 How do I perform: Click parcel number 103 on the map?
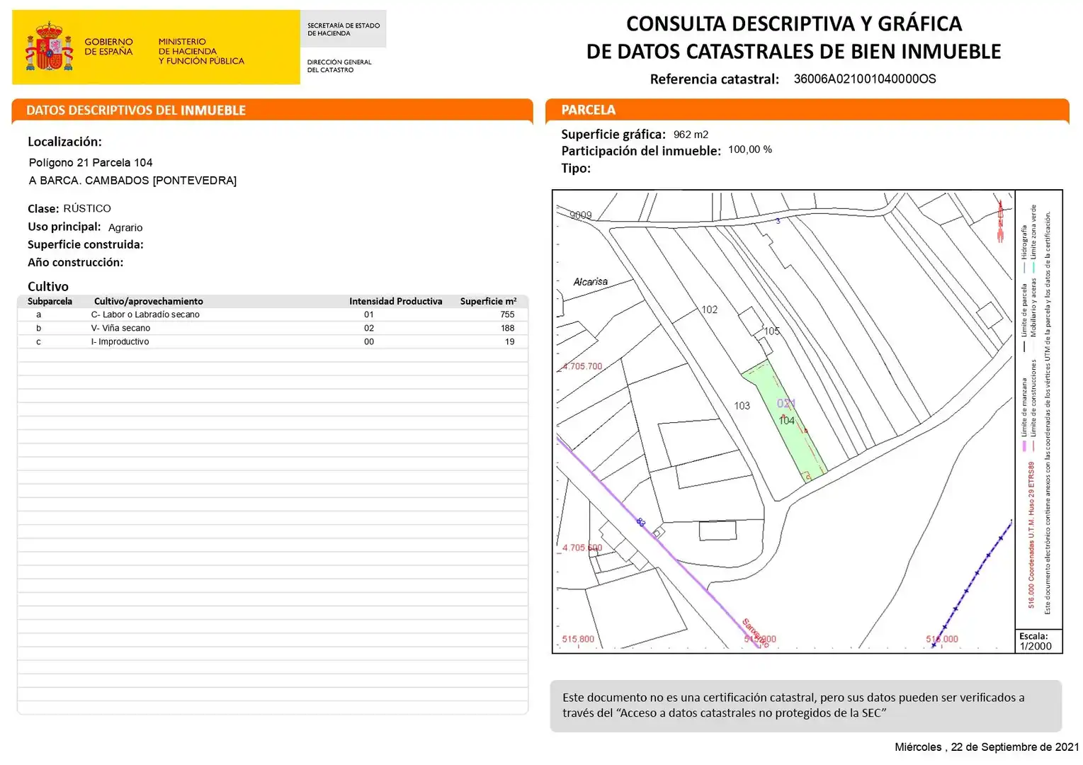(x=742, y=406)
